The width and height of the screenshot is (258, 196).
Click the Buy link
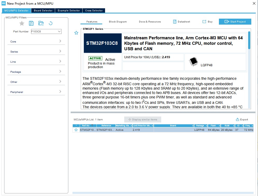click(x=208, y=21)
